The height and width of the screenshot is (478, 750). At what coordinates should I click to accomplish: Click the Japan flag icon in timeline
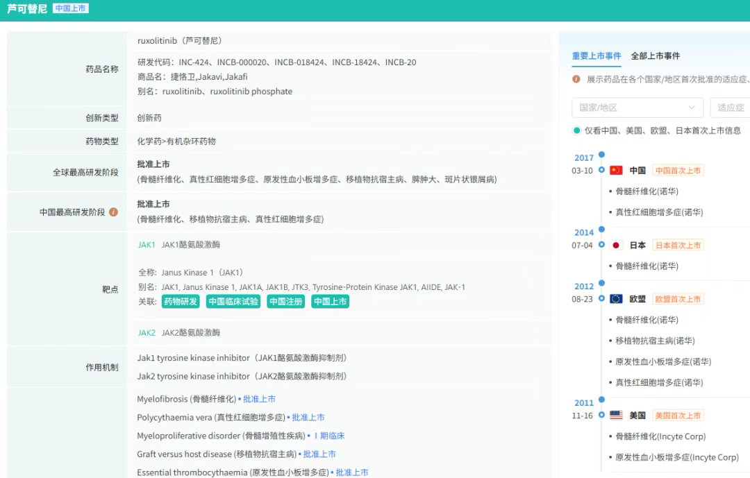(616, 246)
